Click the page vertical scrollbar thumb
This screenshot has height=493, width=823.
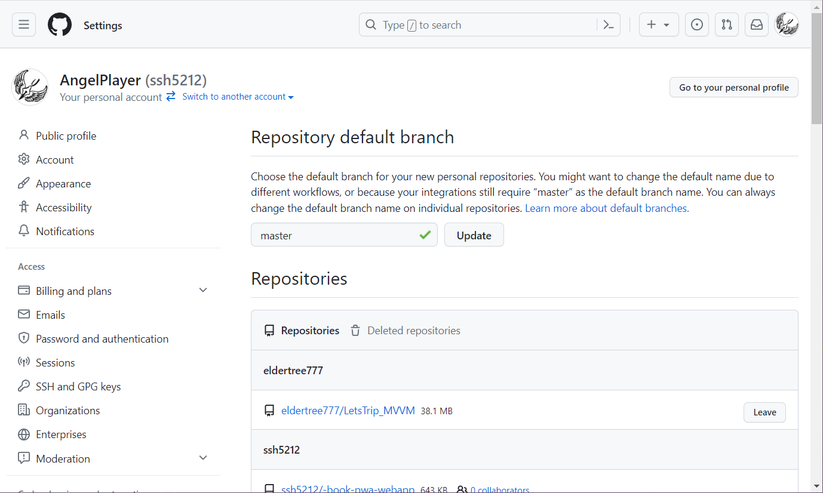tap(816, 67)
